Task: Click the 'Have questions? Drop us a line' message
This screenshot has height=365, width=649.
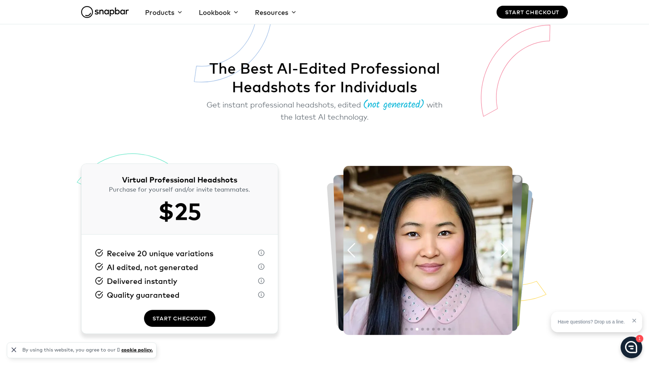Action: pyautogui.click(x=591, y=322)
